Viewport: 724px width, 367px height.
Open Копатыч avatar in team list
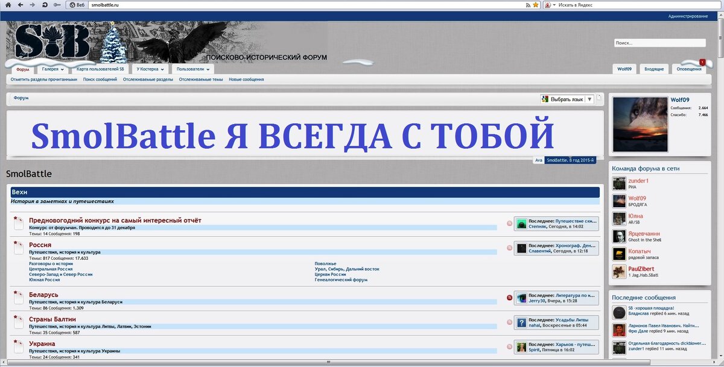(619, 254)
